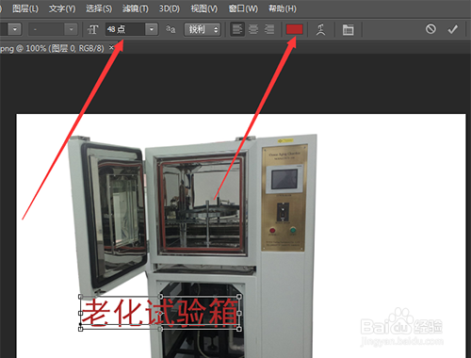This screenshot has width=471, height=358.
Task: Expand the font family dropdown arrow
Action: (x=14, y=29)
